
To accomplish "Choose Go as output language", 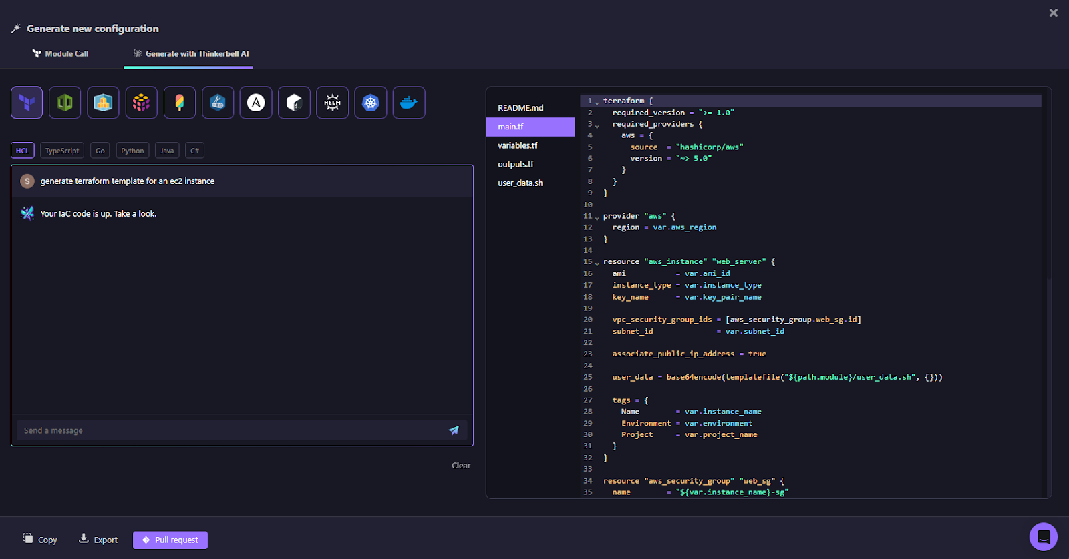I will (100, 151).
